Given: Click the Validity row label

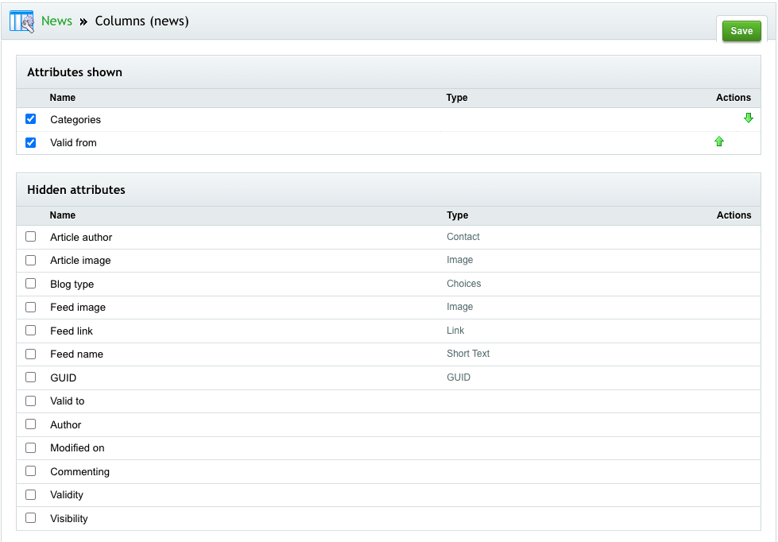Looking at the screenshot, I should [x=67, y=495].
